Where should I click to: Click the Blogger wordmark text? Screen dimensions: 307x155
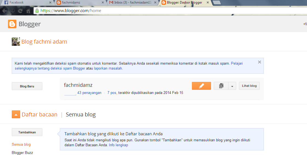click(x=30, y=24)
